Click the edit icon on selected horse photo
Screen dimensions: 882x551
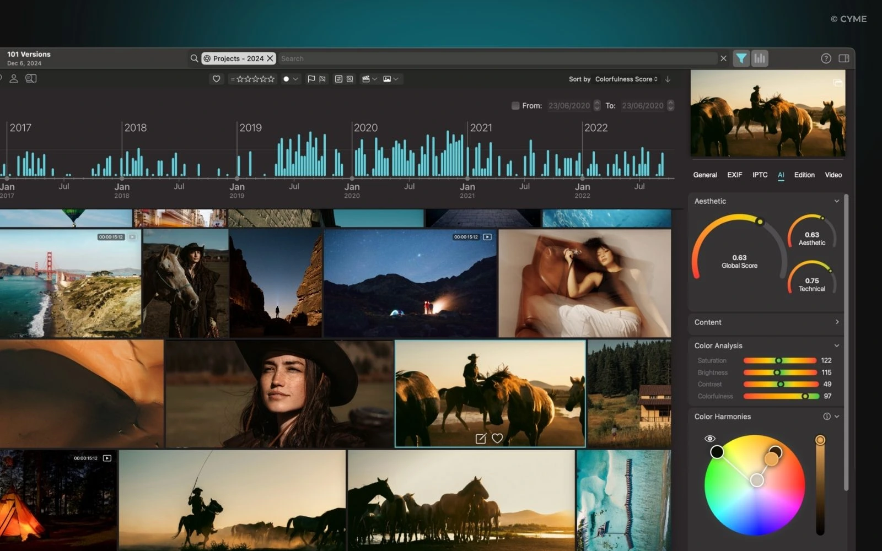click(x=481, y=439)
